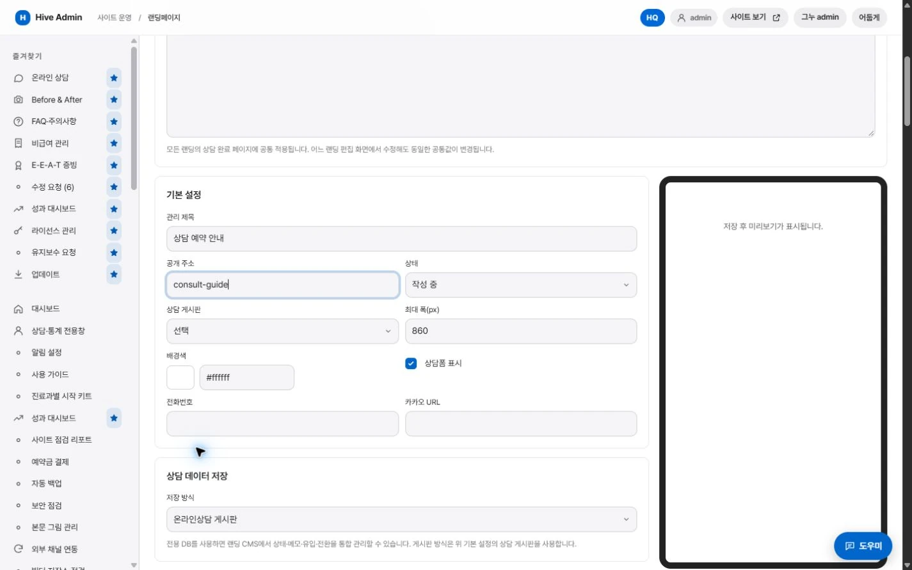Toggle the favorite star on 비급여 관리
912x570 pixels.
click(x=114, y=143)
